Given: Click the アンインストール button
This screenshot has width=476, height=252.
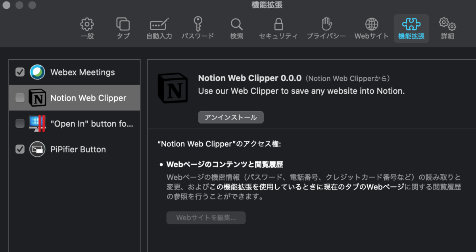Looking at the screenshot, I should [231, 117].
